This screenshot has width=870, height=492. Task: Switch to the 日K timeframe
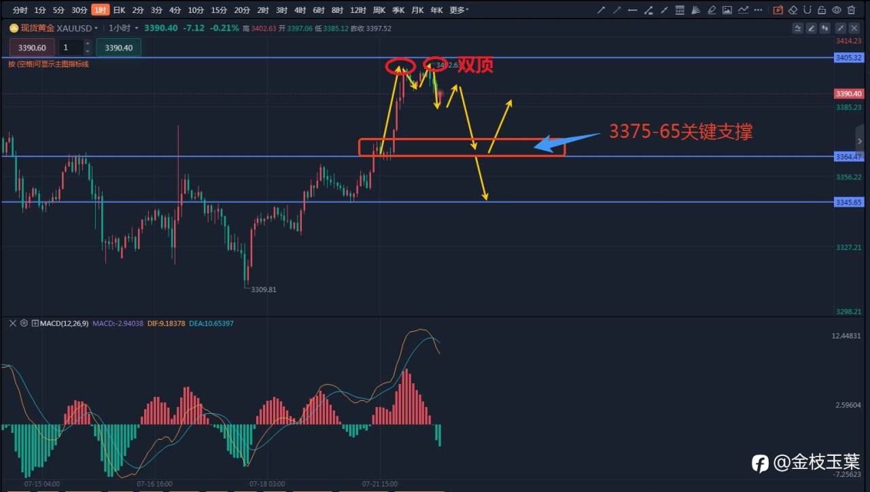click(x=119, y=10)
